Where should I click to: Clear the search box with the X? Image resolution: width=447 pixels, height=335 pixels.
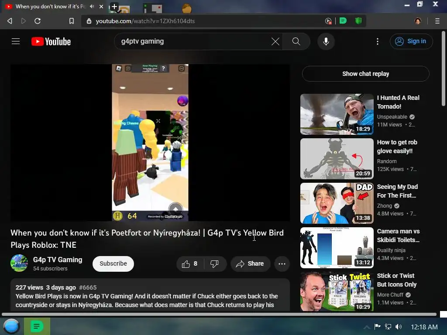pyautogui.click(x=275, y=41)
